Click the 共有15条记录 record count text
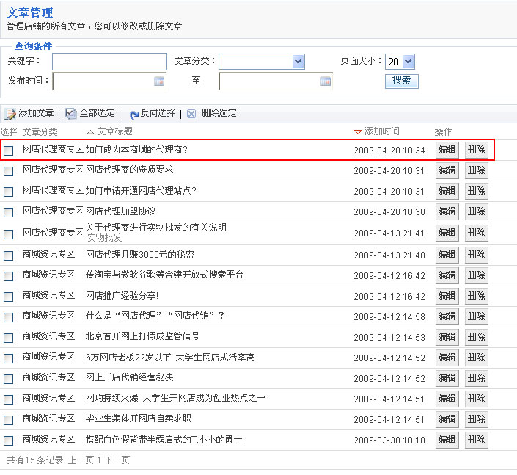Viewport: 517px width, 475px height. pos(35,460)
